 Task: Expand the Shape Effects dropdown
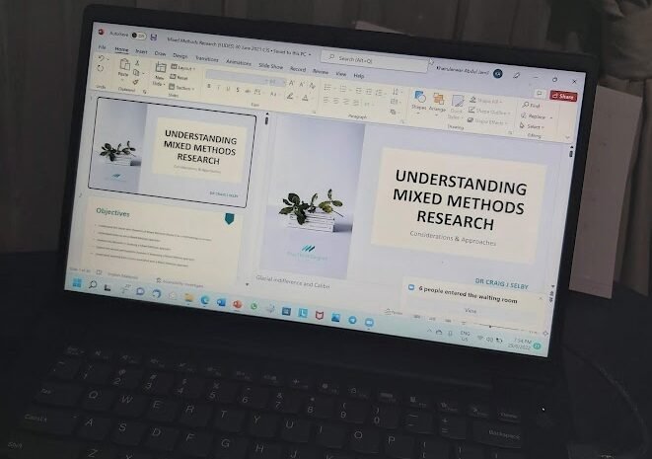(487, 121)
